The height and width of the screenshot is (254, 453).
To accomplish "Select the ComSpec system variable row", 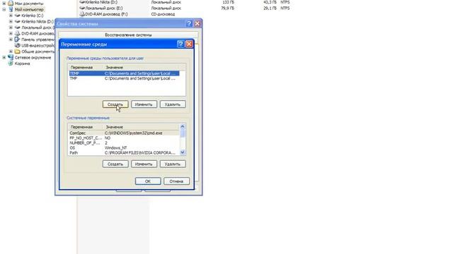I will tap(124, 133).
